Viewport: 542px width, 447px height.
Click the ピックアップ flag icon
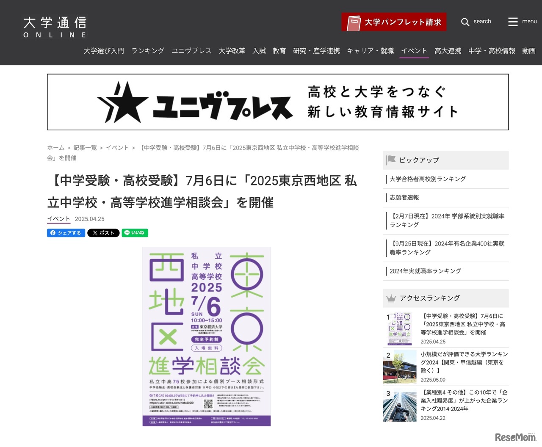tap(391, 160)
